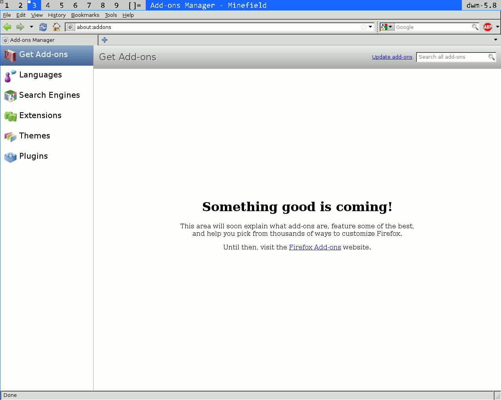
Task: Click the window resize grip in status bar
Action: click(497, 396)
